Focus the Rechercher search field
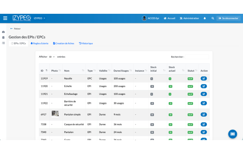243x154 pixels. point(197,57)
